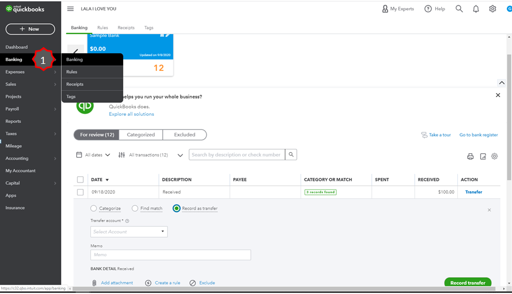512x294 pixels.
Task: Switch to the Tags top tab
Action: 149,28
